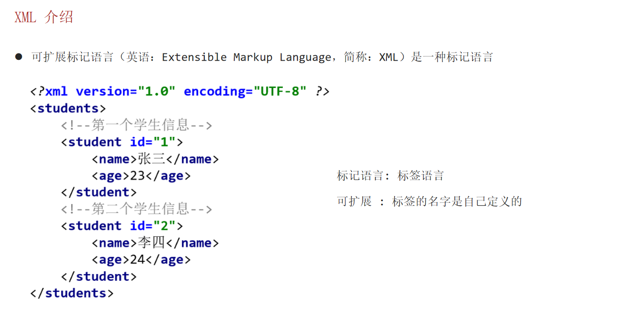Viewport: 623px width, 310px height.
Task: Click the "XML 介绍" title text
Action: pos(44,17)
